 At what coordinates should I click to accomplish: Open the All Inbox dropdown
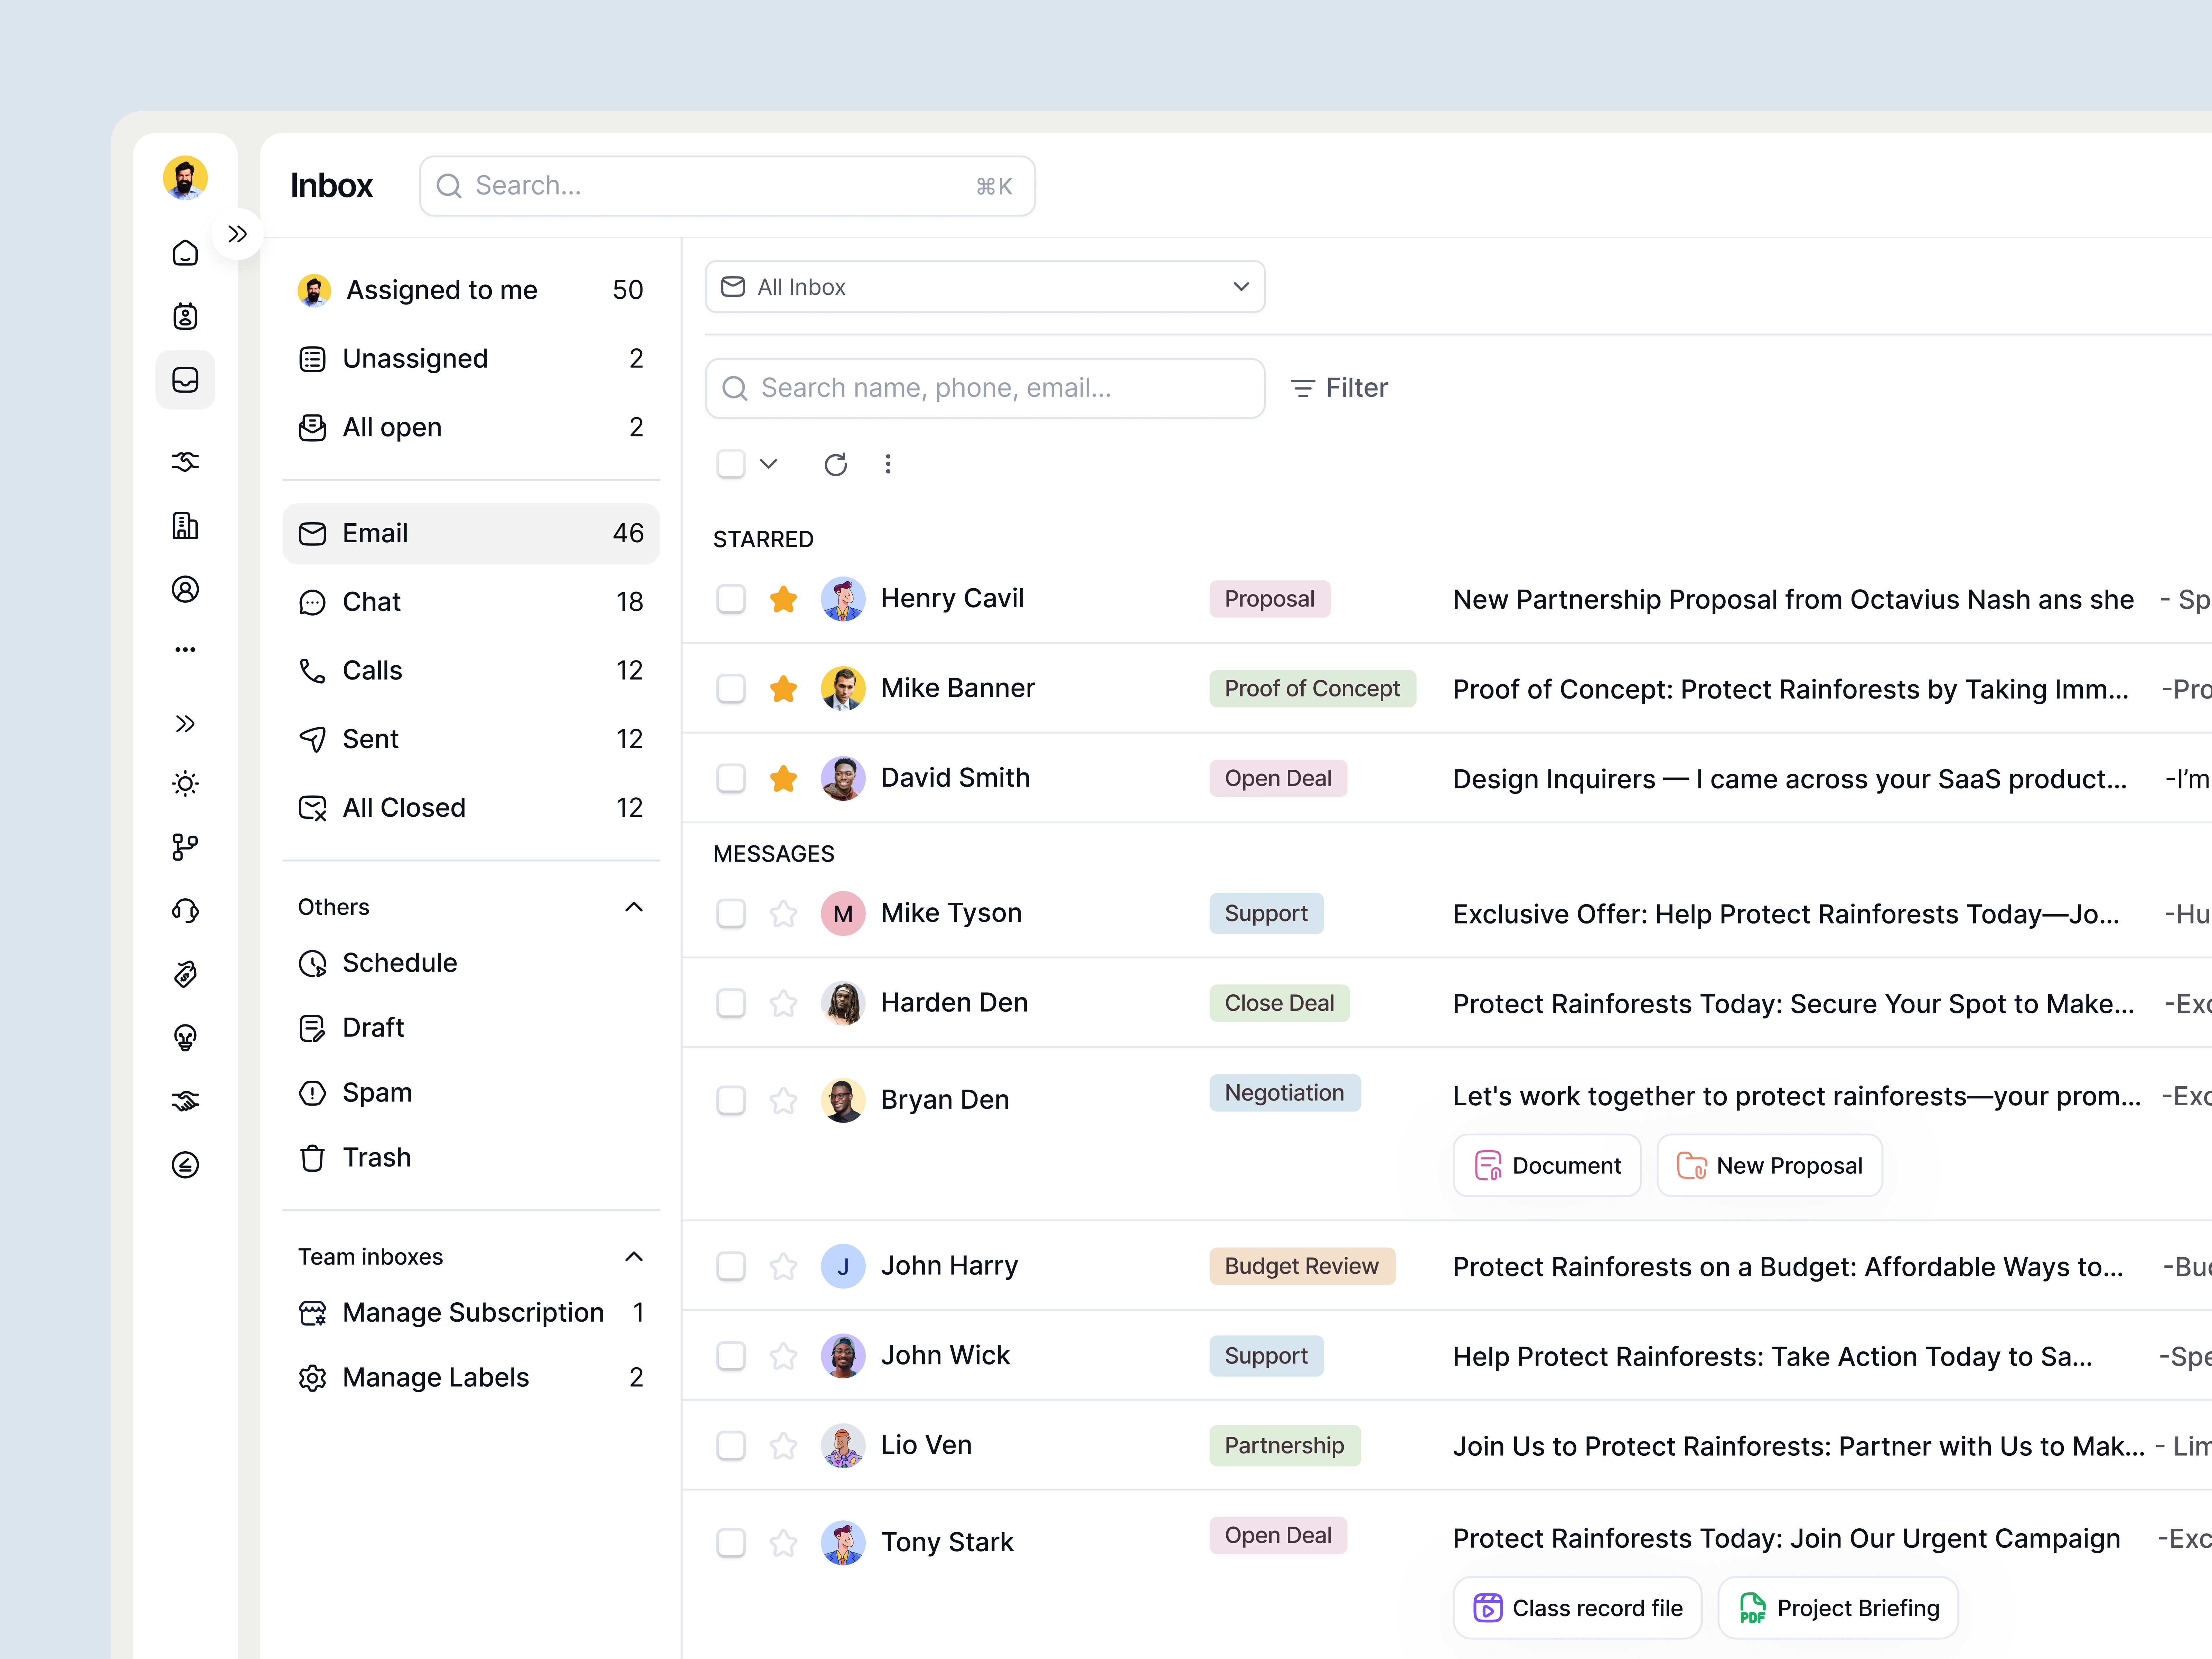pos(985,287)
